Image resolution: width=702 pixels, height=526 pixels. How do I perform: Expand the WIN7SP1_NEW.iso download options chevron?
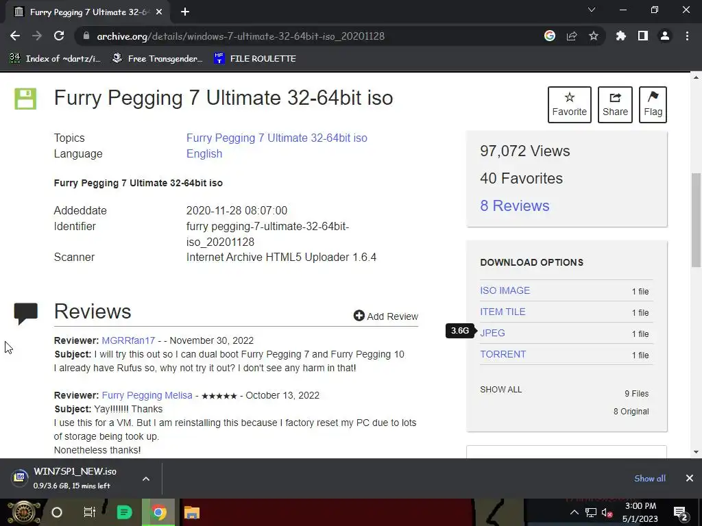click(146, 479)
